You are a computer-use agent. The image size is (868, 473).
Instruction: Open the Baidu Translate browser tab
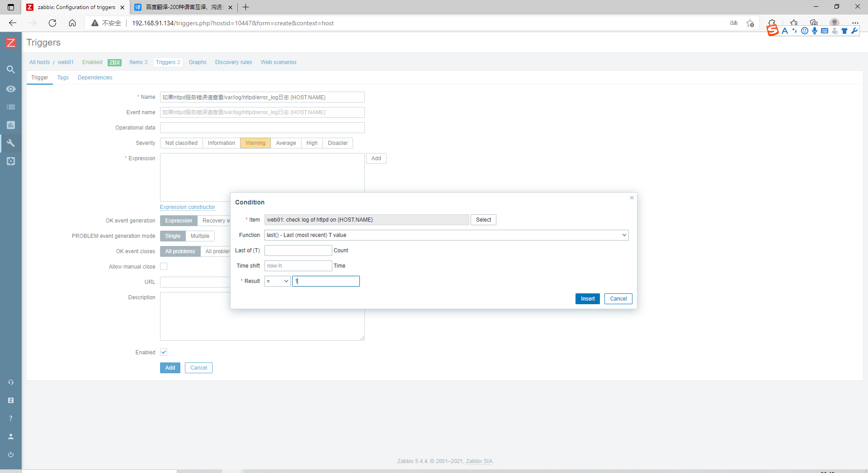click(x=183, y=7)
